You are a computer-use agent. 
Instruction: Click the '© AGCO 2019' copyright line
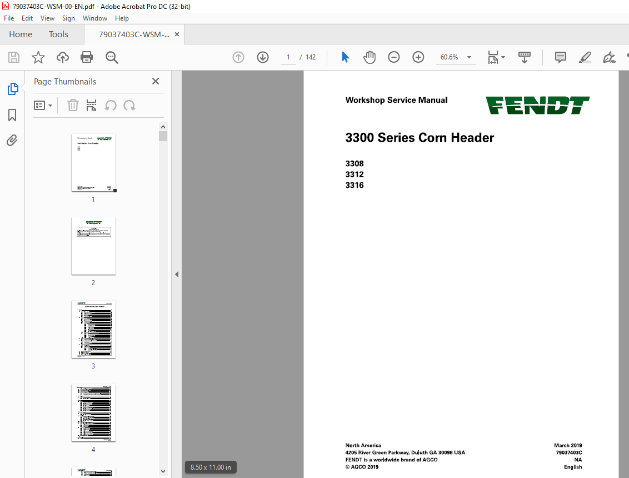click(362, 467)
